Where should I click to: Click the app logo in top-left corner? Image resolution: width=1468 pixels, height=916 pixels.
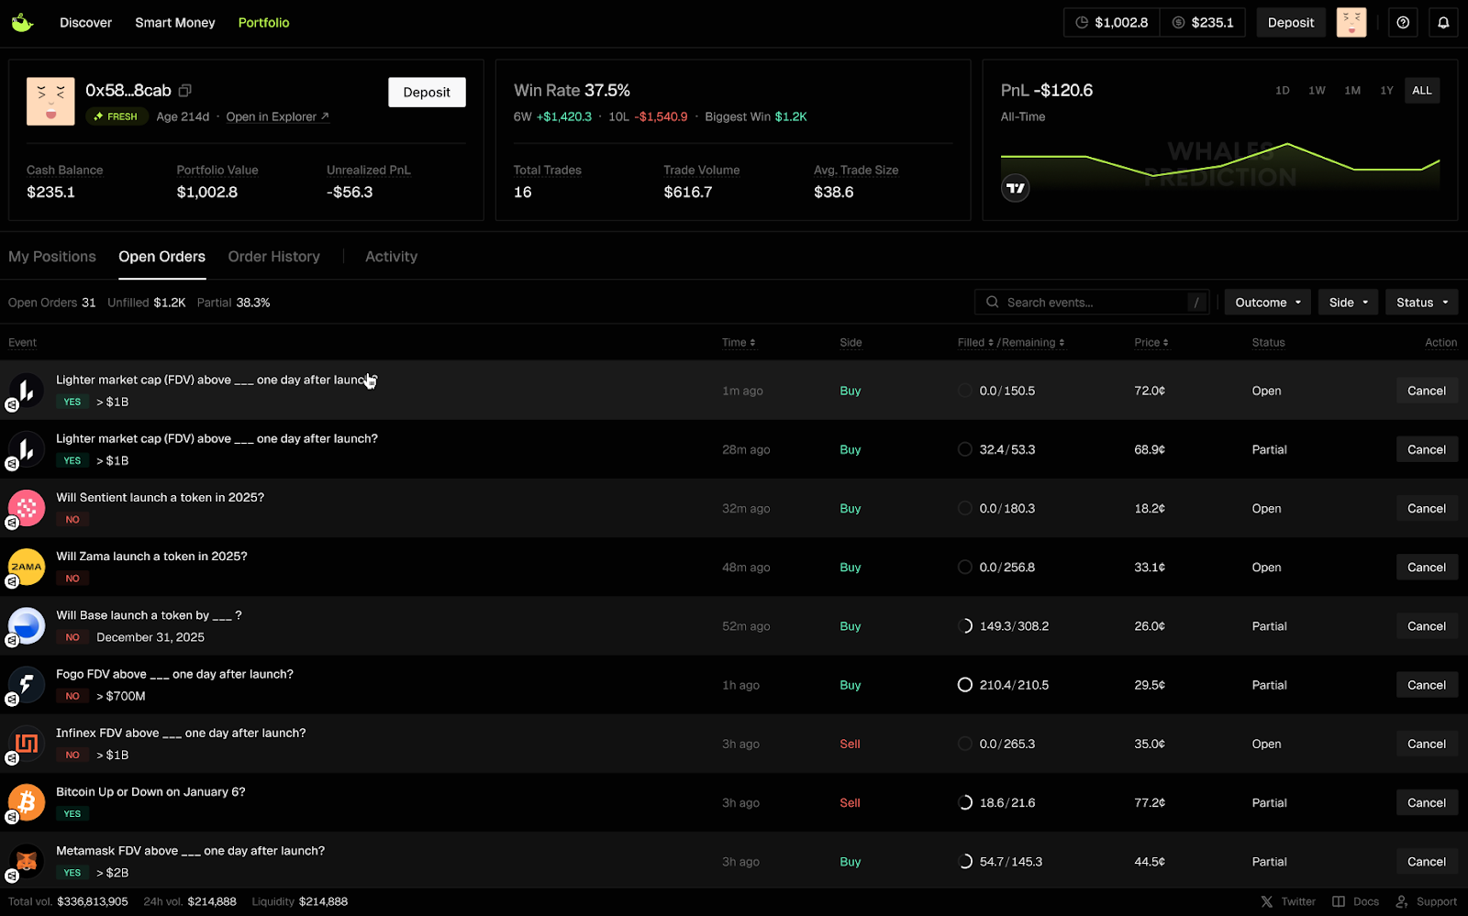[x=22, y=23]
